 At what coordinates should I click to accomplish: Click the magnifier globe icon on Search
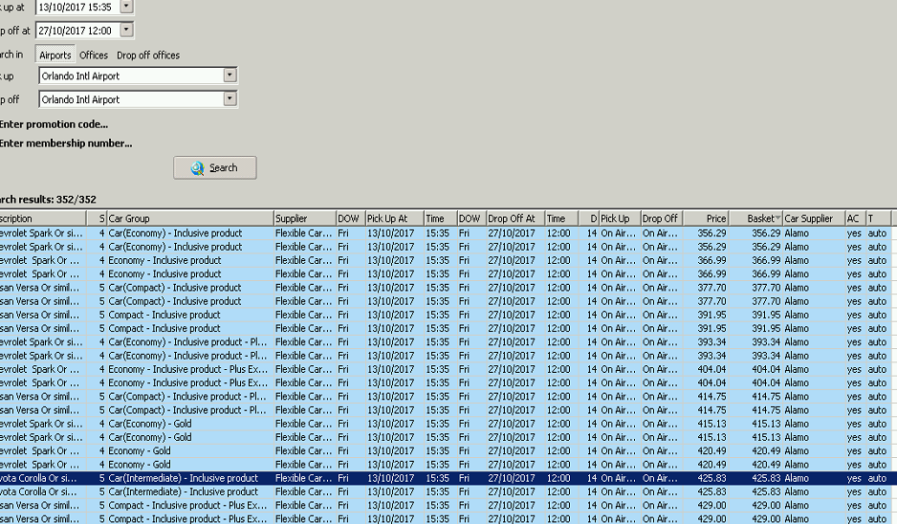(x=197, y=168)
